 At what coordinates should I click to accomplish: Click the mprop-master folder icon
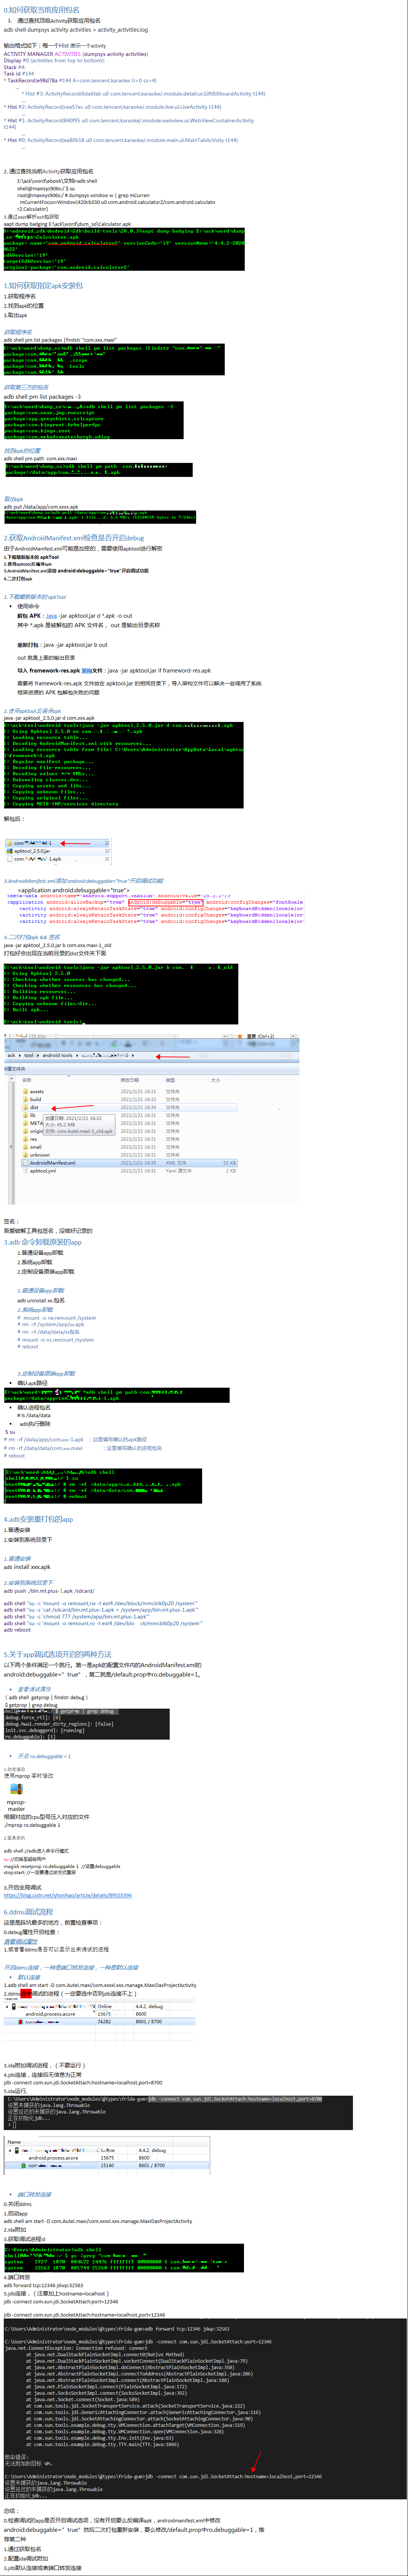pos(16,1789)
